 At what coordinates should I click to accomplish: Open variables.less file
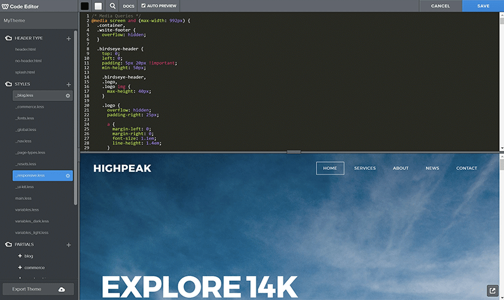27,210
